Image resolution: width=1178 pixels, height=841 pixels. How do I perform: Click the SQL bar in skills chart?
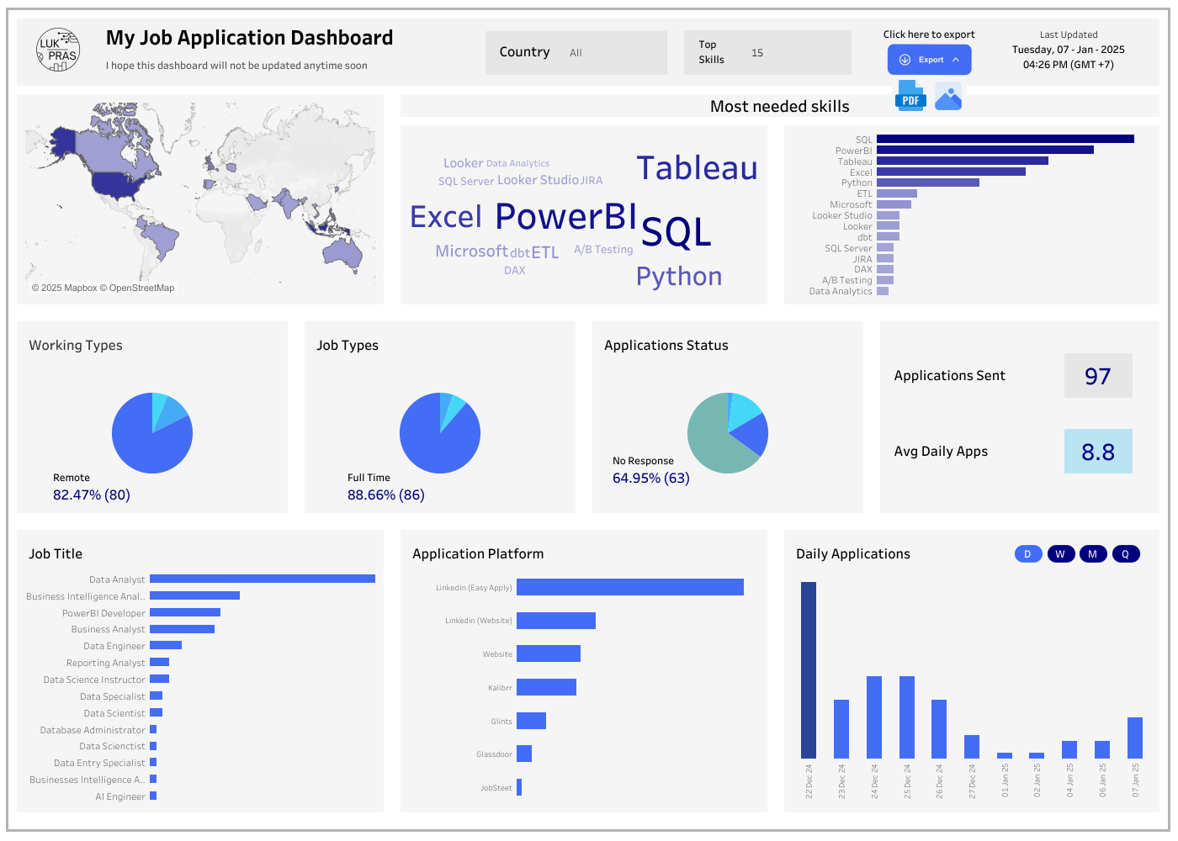[1006, 139]
